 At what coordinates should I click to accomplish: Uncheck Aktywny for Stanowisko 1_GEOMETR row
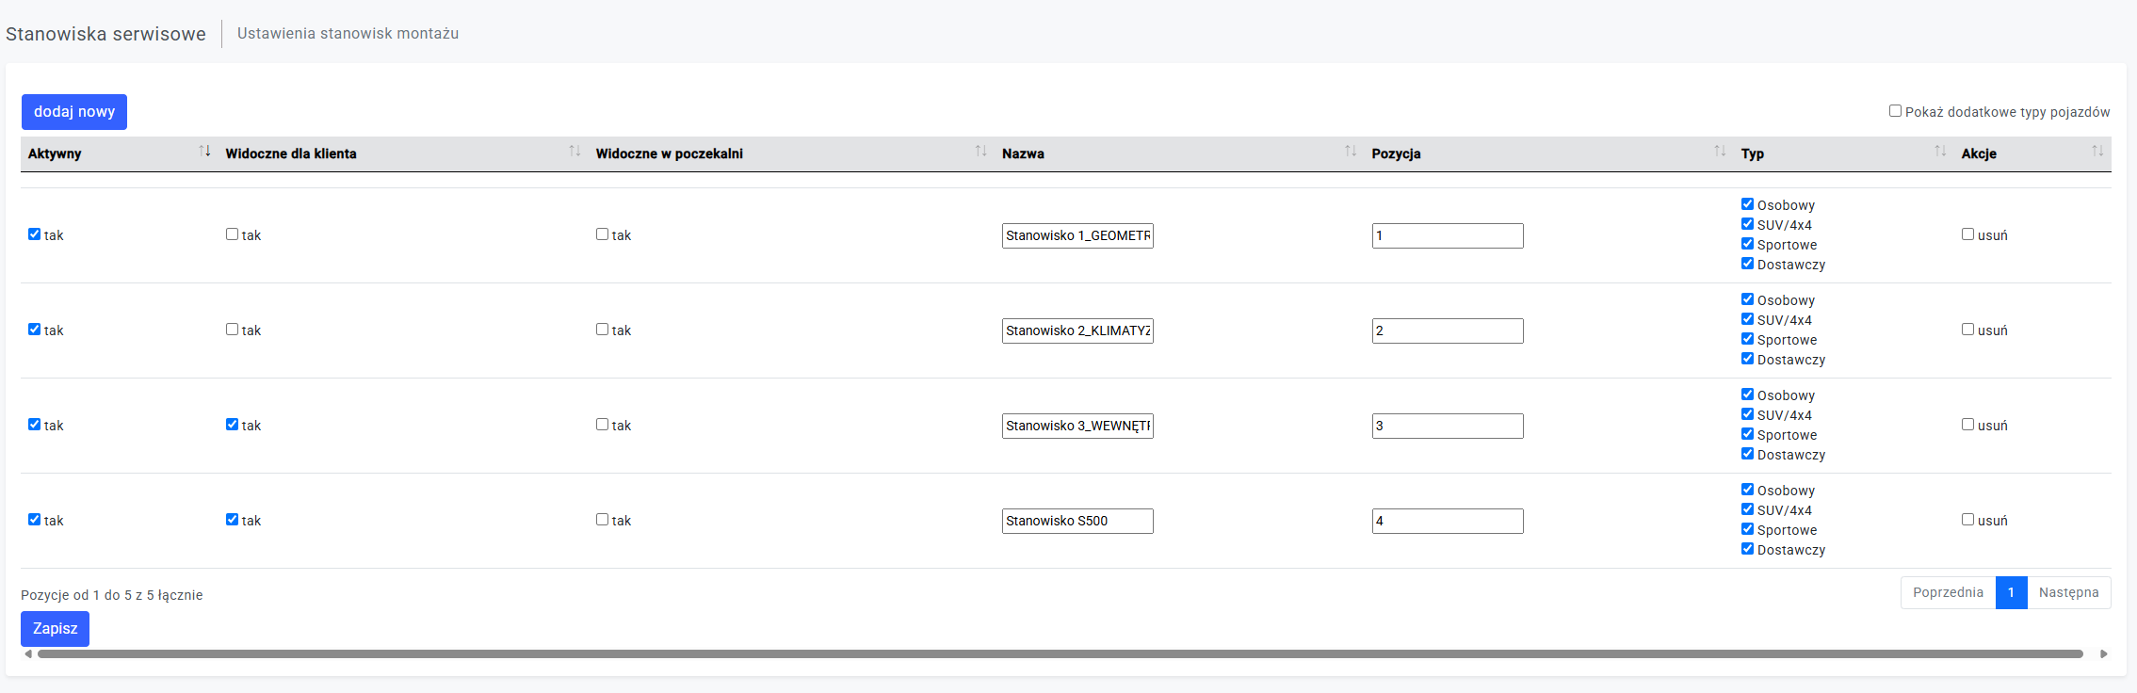(35, 234)
